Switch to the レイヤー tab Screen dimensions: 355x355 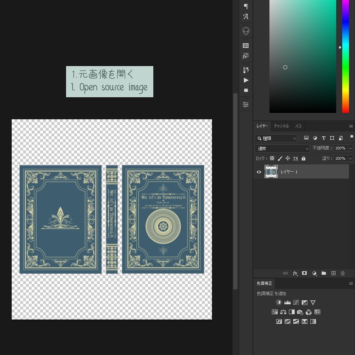[x=262, y=126]
